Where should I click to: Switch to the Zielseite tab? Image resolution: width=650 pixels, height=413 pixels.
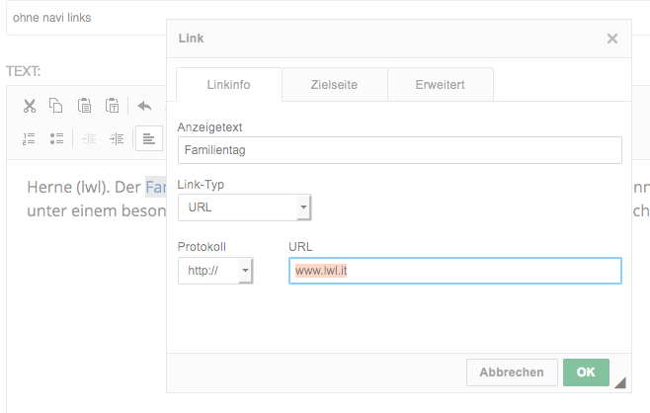pos(335,85)
